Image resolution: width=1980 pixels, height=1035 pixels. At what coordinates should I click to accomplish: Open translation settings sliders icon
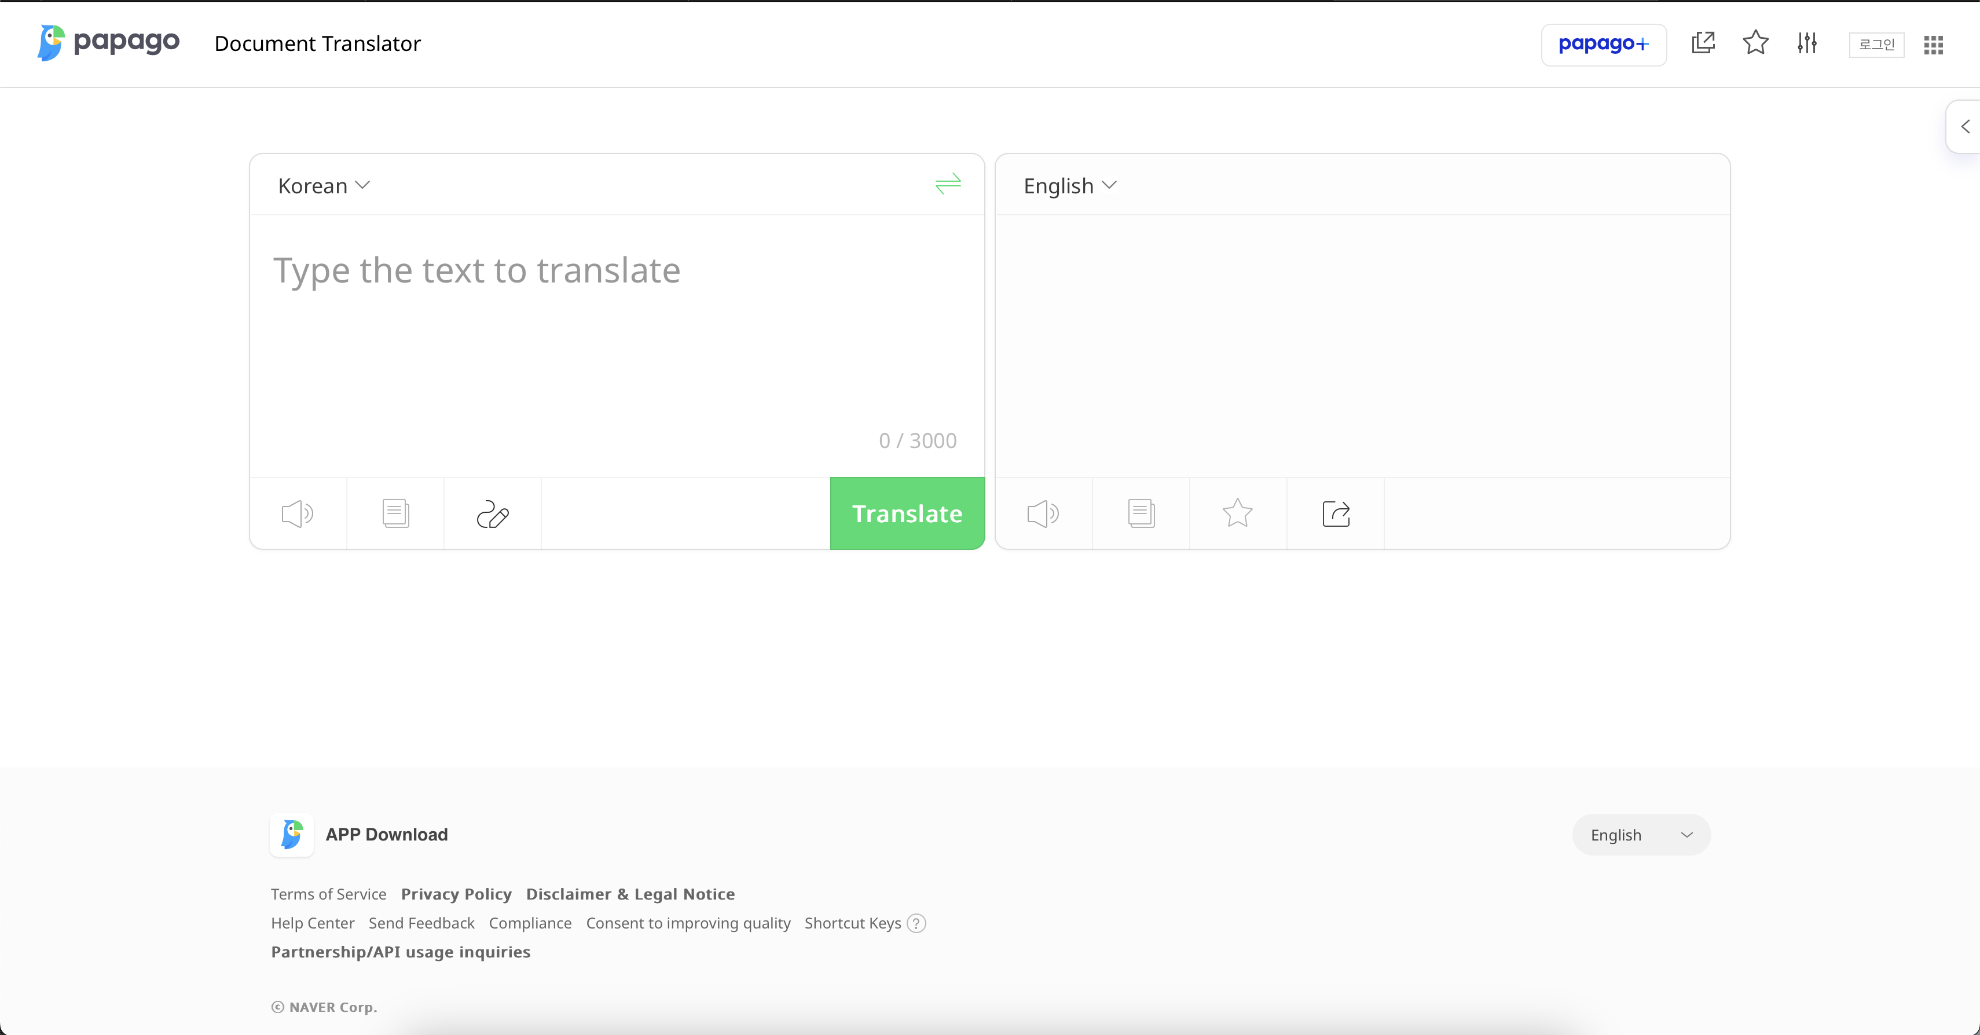pyautogui.click(x=1807, y=43)
